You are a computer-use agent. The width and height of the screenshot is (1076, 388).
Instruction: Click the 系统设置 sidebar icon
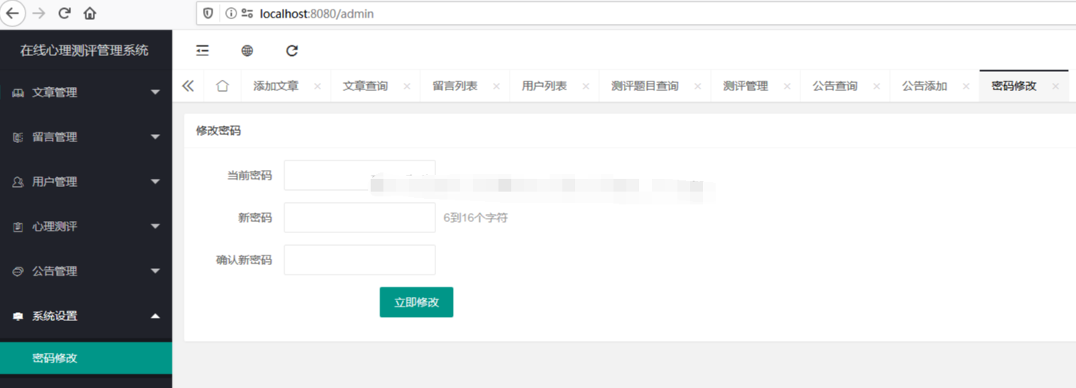[x=18, y=316]
